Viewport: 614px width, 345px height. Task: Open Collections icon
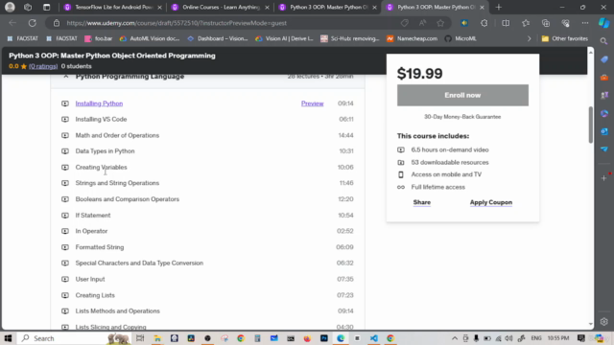pos(546,23)
